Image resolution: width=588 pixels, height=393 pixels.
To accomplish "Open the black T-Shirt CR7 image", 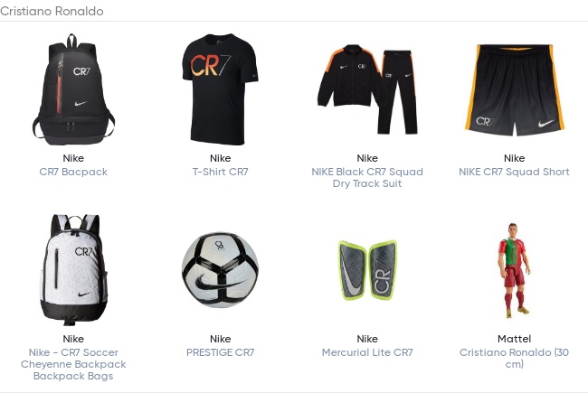I will tap(221, 89).
